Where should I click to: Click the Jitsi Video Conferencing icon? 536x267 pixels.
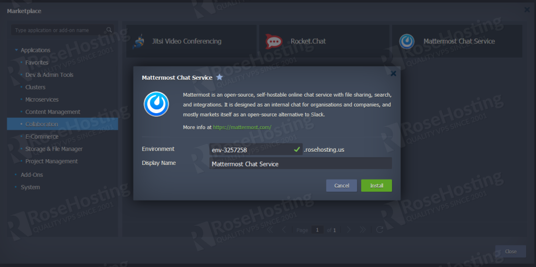(139, 41)
